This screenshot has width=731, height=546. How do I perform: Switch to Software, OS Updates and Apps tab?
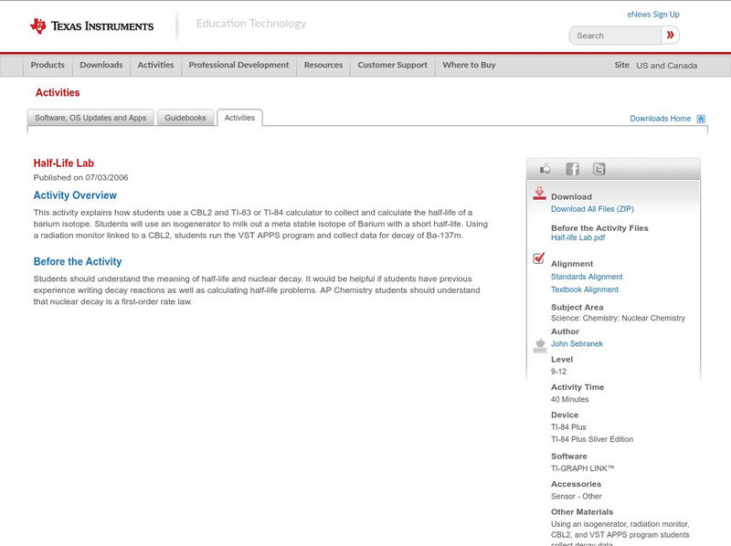tap(90, 118)
